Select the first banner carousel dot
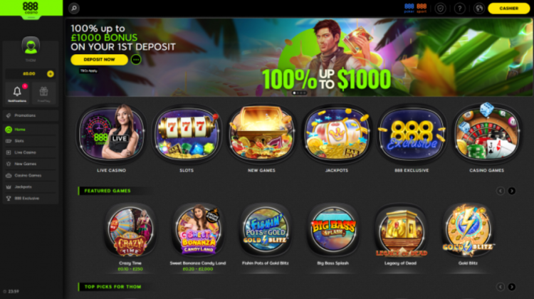The height and width of the screenshot is (299, 534). click(294, 93)
